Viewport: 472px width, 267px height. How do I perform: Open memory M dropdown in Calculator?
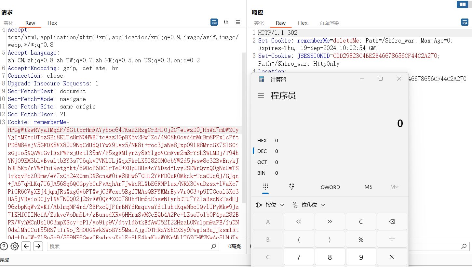[x=394, y=187]
